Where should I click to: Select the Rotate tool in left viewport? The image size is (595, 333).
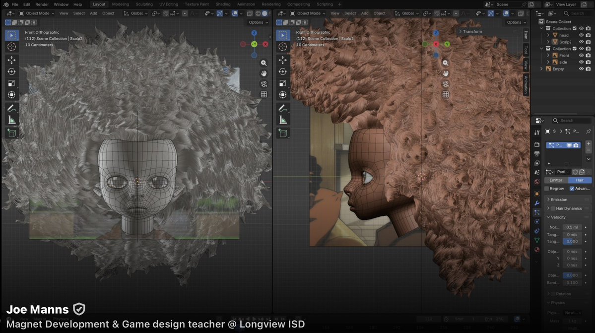click(x=11, y=71)
